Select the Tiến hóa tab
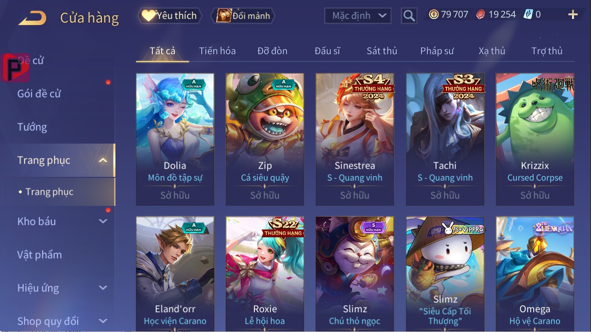This screenshot has height=332, width=591. (x=217, y=51)
